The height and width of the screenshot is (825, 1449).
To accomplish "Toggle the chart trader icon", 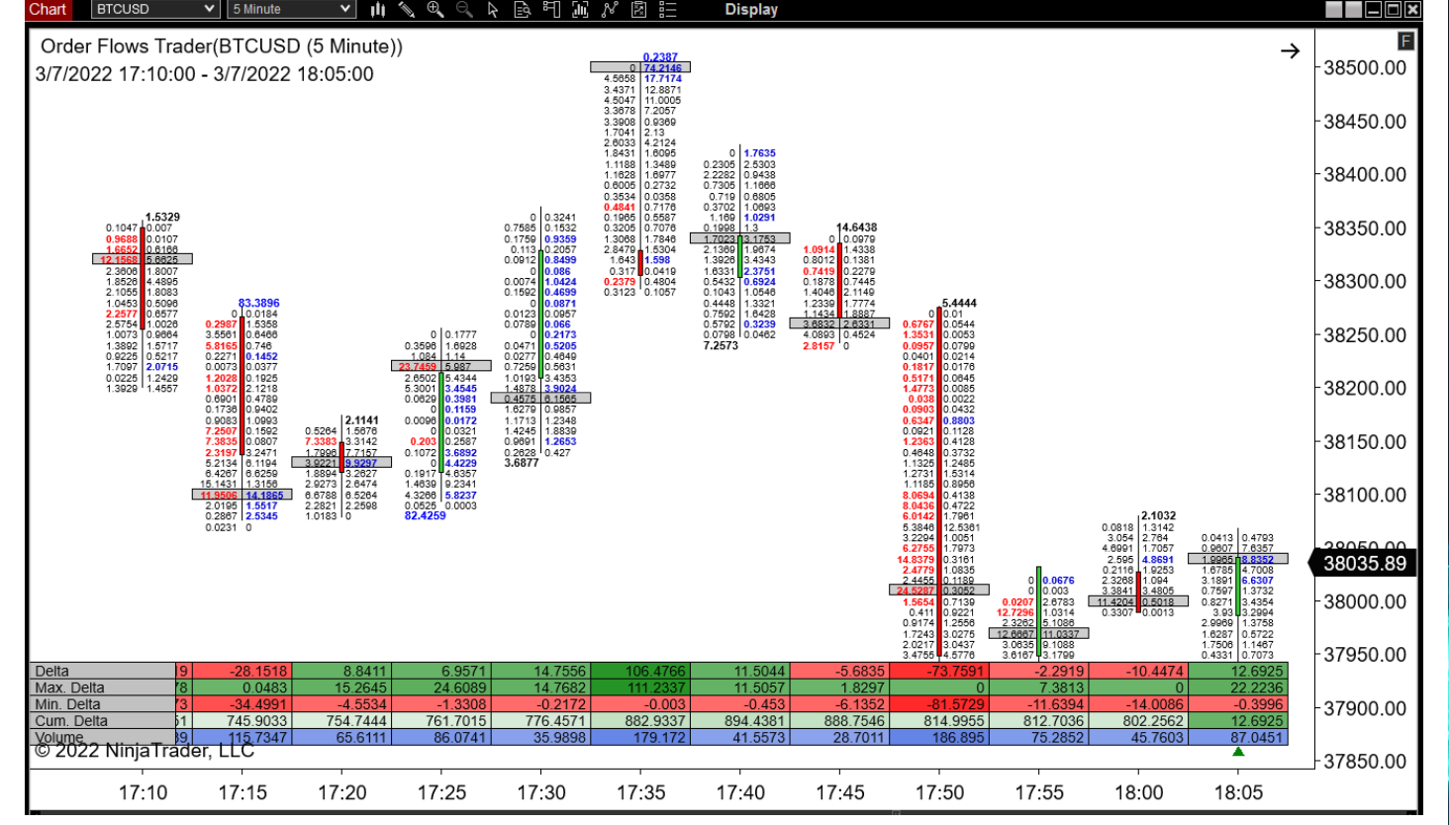I will coord(551,10).
